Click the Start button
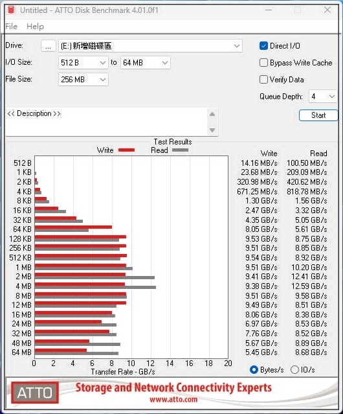Viewport: 343px width, 414px height. tap(318, 115)
